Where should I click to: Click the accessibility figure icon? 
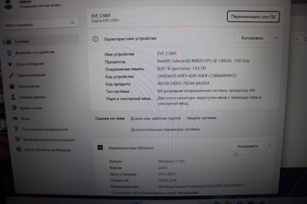click(x=16, y=129)
